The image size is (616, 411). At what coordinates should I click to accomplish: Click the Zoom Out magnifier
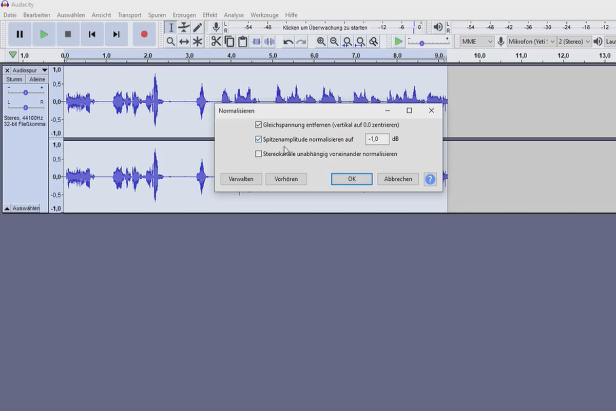click(x=334, y=42)
